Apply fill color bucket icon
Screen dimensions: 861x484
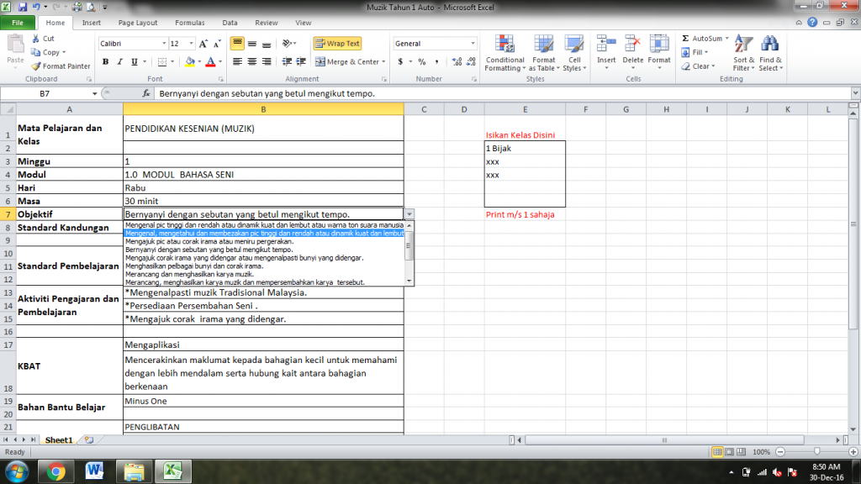point(189,62)
